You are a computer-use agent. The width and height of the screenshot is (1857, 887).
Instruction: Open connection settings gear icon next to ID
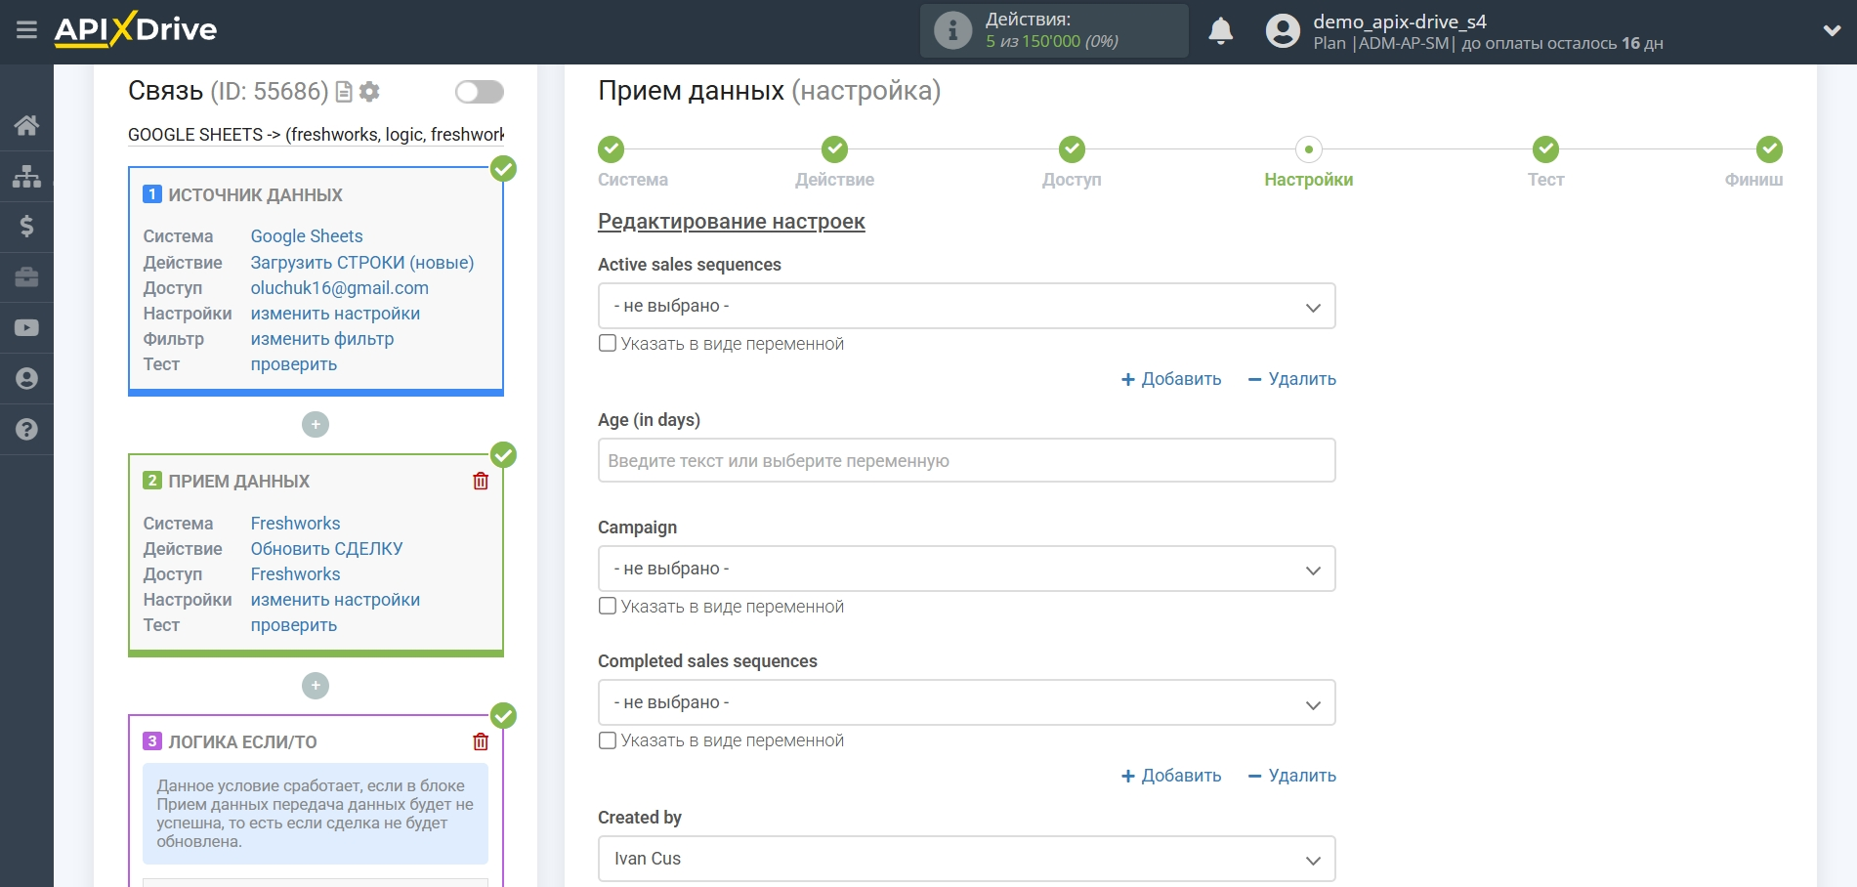coord(369,92)
